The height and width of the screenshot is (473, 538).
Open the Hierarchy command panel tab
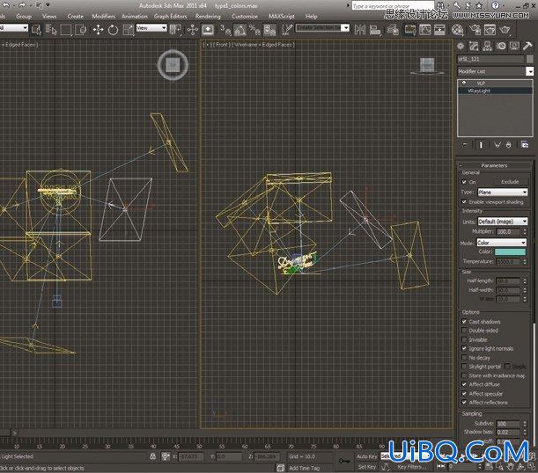(x=487, y=46)
